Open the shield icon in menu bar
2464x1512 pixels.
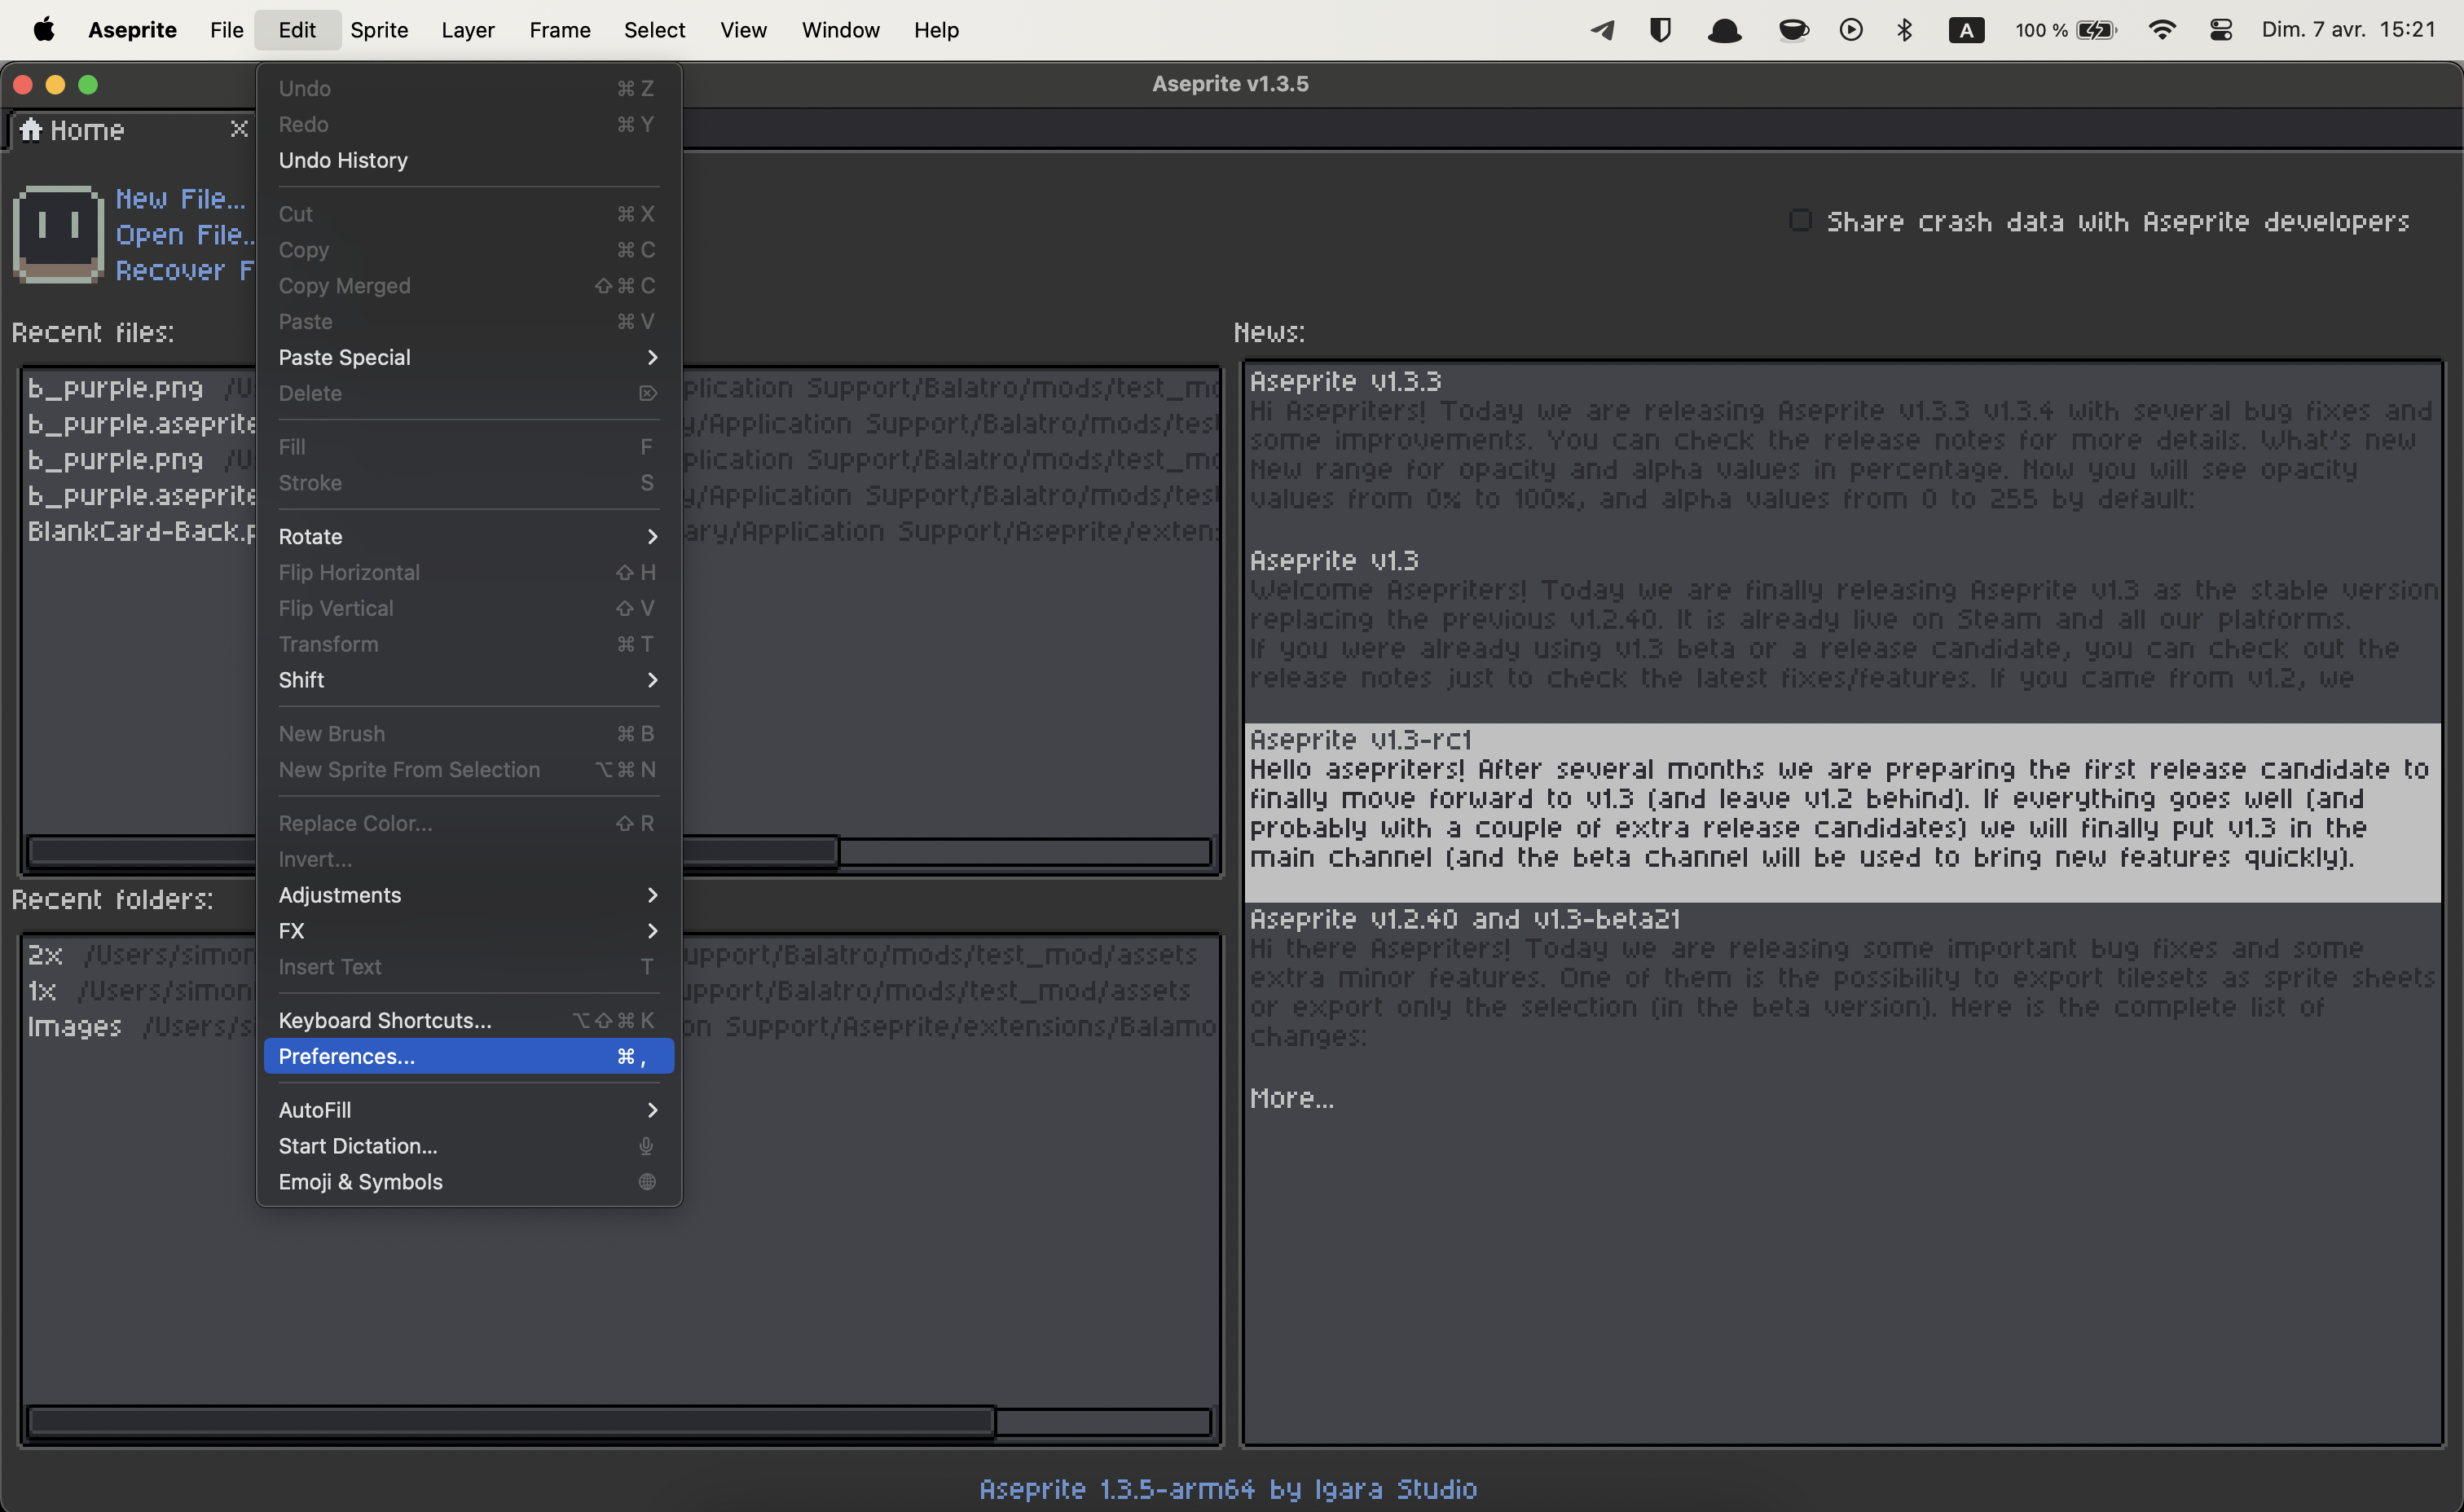1660,30
